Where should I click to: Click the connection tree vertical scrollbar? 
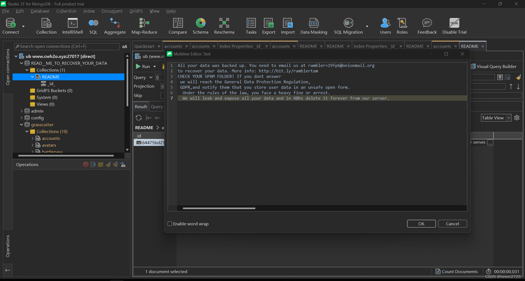(127, 82)
